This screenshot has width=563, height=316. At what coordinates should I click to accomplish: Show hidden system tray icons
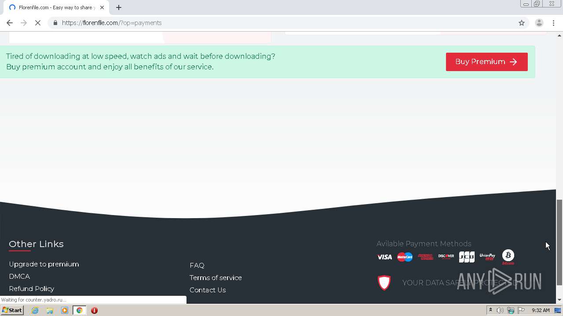(x=490, y=310)
